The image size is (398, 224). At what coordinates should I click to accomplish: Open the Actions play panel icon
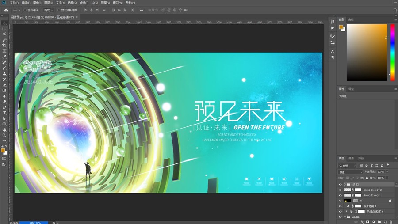(x=333, y=28)
